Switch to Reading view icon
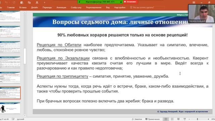 (178, 119)
